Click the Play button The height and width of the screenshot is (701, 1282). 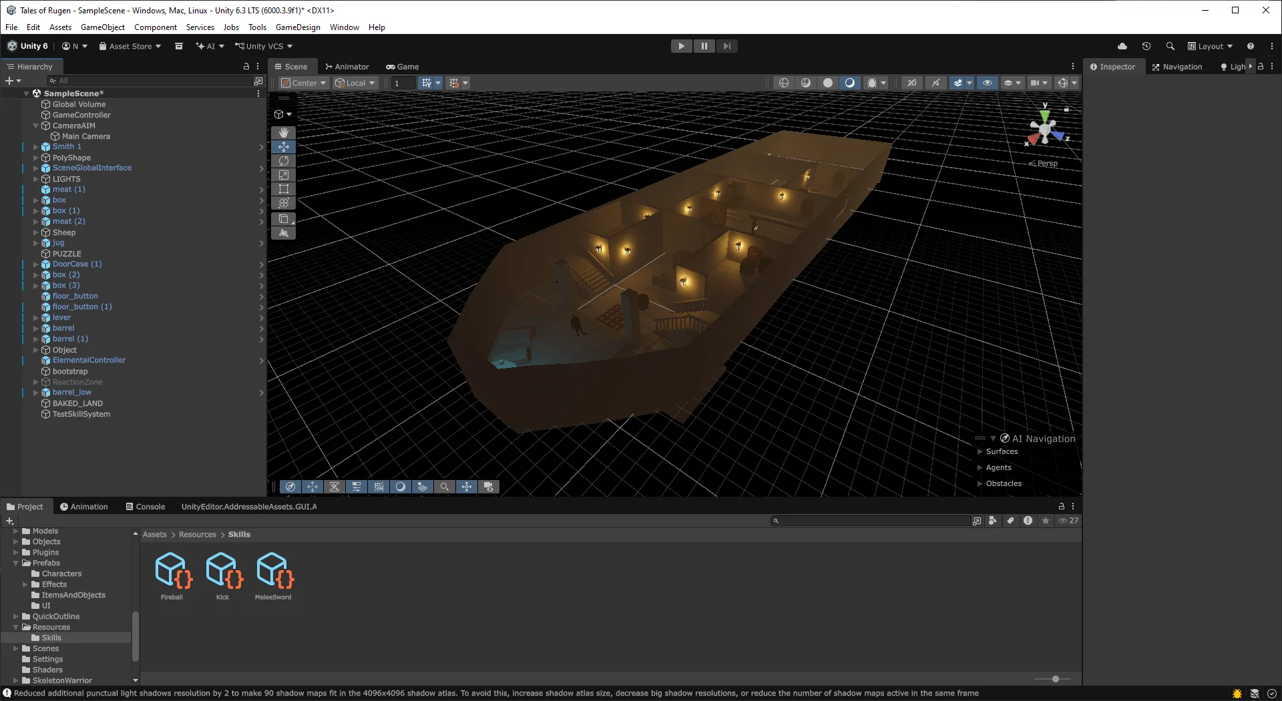pyautogui.click(x=681, y=46)
